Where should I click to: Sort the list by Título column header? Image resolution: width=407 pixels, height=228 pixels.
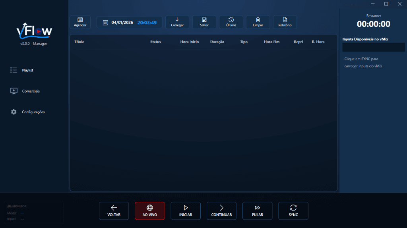pyautogui.click(x=79, y=42)
